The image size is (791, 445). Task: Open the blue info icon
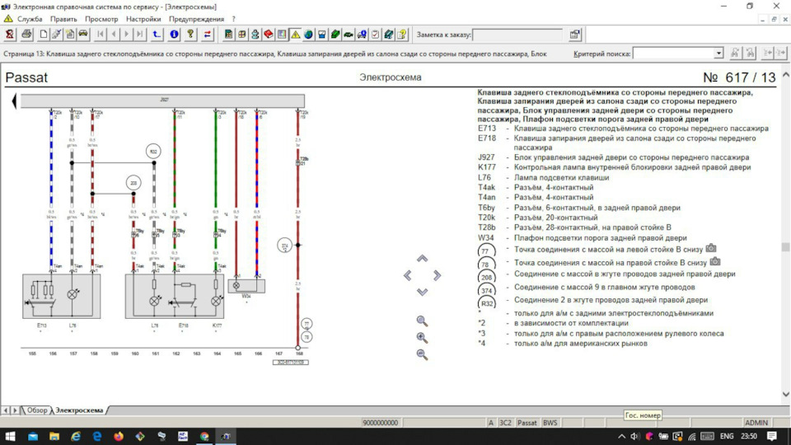(x=174, y=35)
